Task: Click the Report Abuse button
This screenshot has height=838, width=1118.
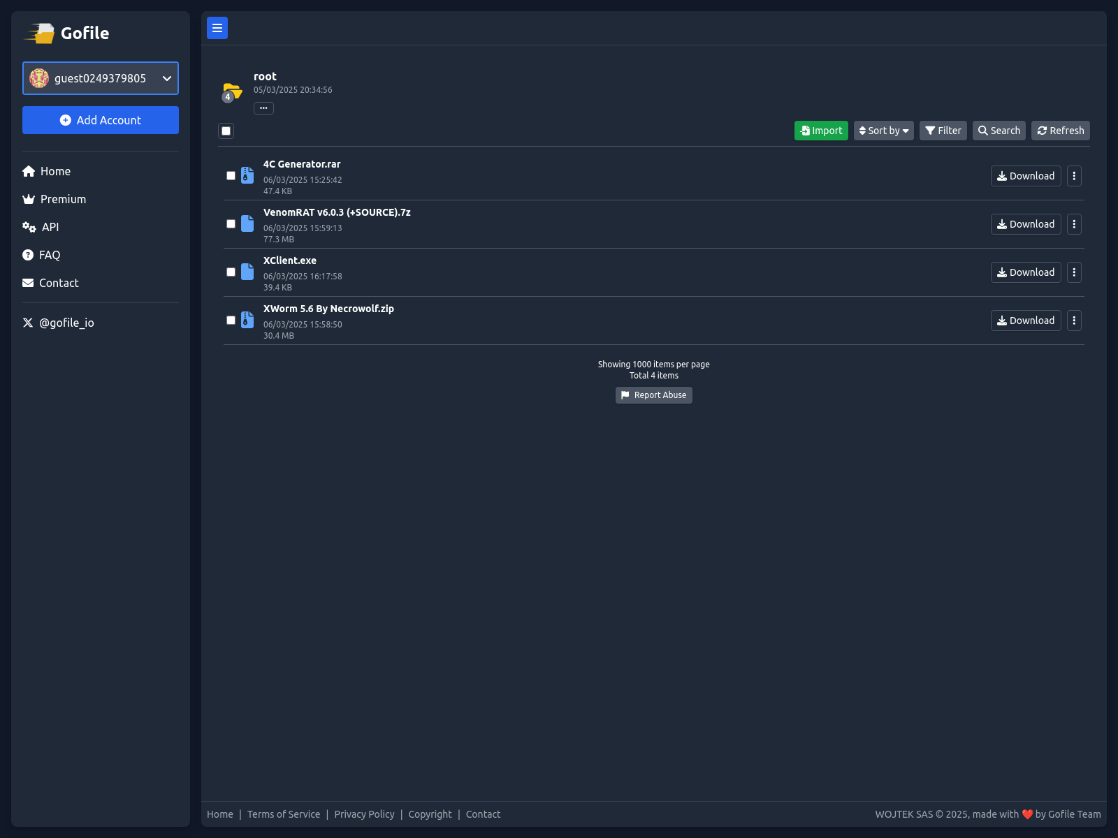Action: pos(653,395)
